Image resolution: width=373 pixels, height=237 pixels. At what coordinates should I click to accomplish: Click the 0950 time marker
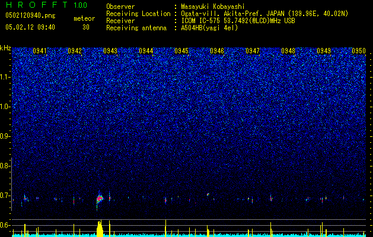[x=359, y=51]
